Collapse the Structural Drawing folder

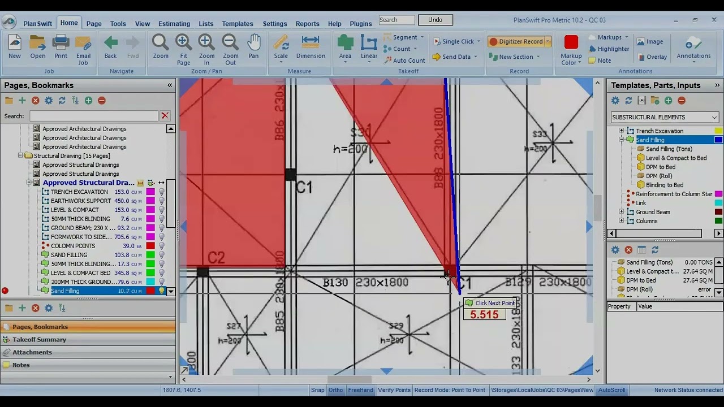click(x=20, y=155)
